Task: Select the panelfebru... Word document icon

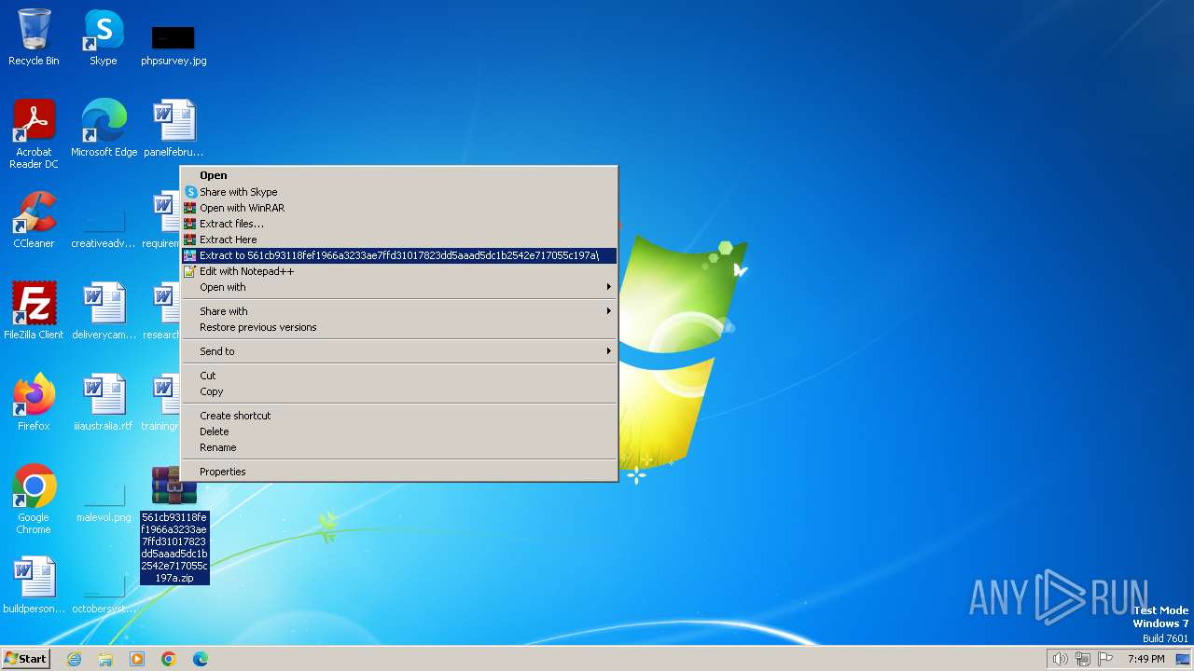Action: coord(174,129)
